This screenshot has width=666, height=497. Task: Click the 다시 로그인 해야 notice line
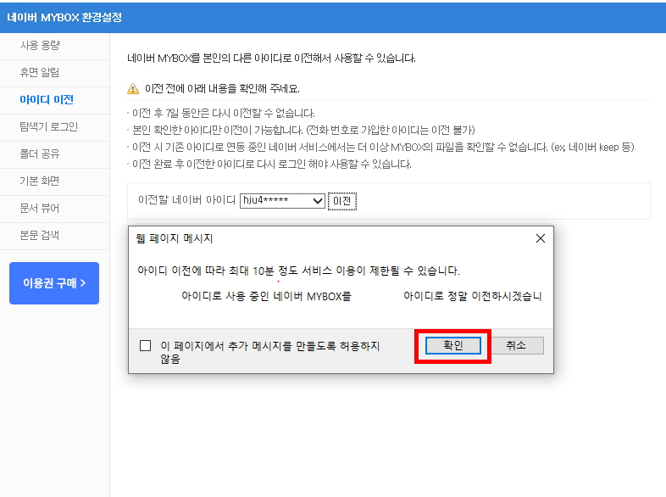[x=271, y=164]
